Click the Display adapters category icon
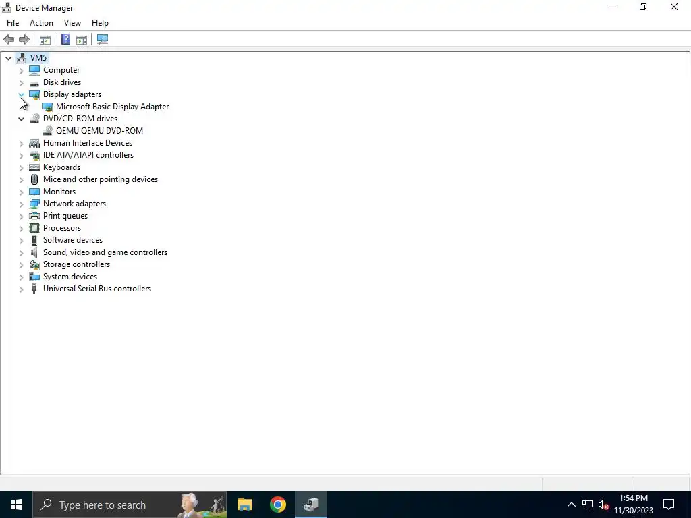Image resolution: width=691 pixels, height=518 pixels. (x=34, y=94)
